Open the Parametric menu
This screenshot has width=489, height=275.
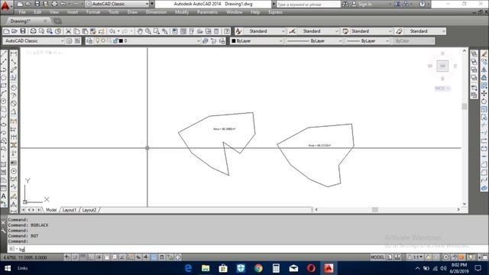point(207,12)
